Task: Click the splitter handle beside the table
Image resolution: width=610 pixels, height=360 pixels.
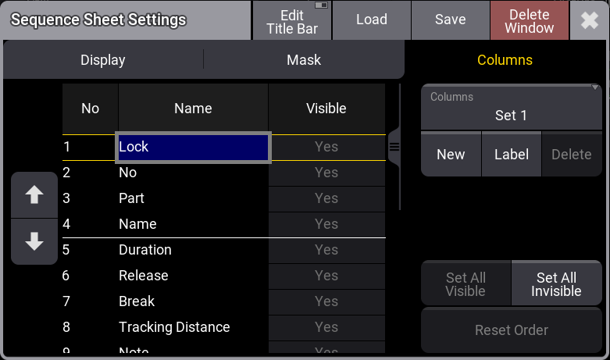Action: point(394,147)
